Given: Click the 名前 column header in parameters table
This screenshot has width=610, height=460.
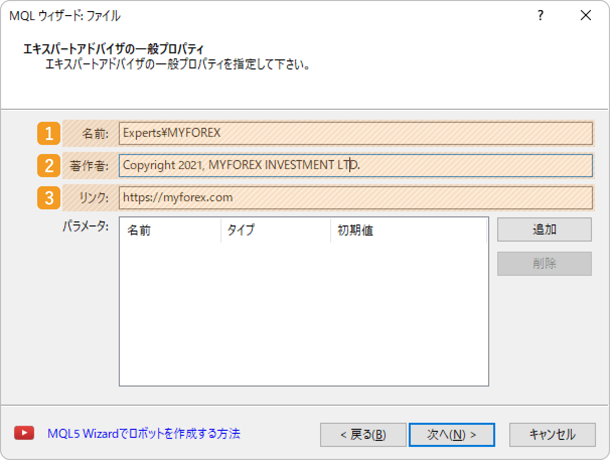Looking at the screenshot, I should pos(170,231).
